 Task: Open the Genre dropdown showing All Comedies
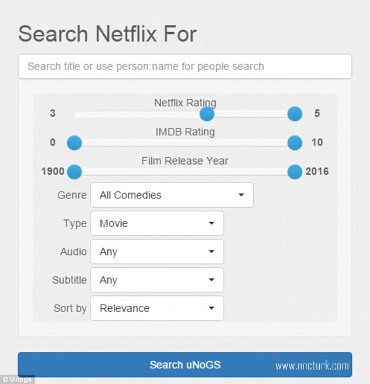(x=172, y=195)
